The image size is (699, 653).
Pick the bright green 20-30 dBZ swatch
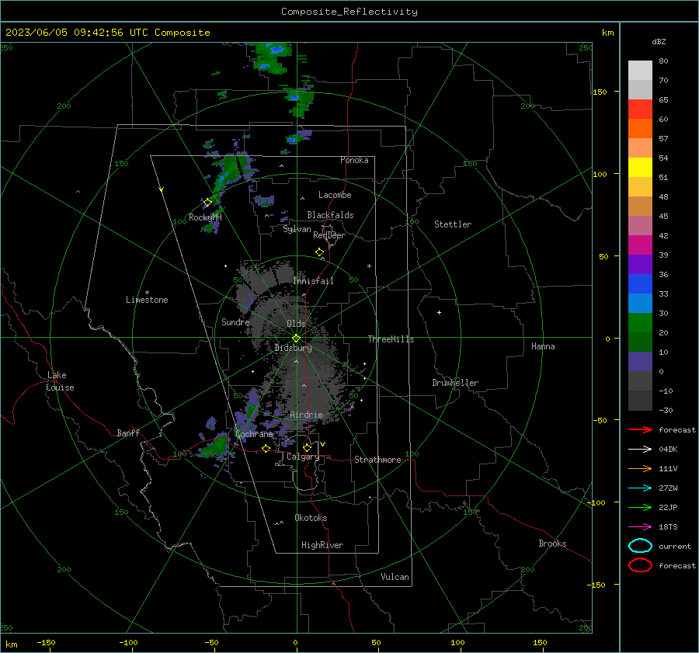(x=640, y=323)
